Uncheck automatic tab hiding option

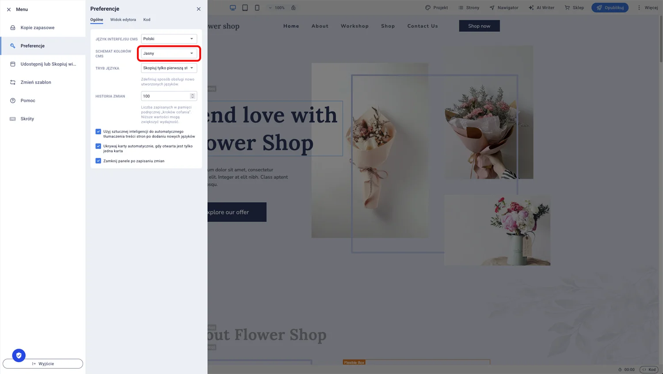(98, 146)
